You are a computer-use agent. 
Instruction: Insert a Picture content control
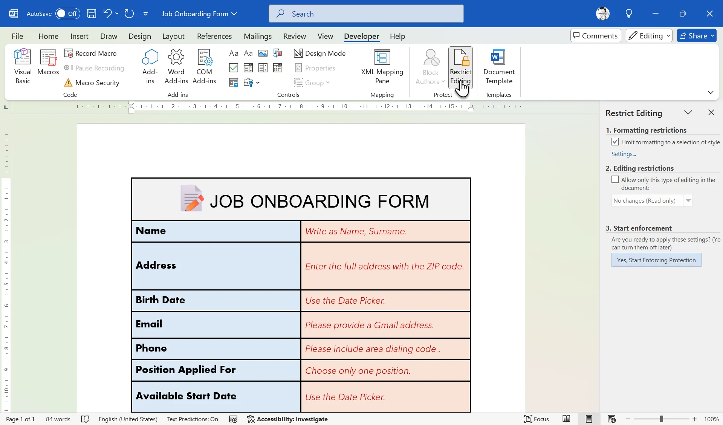(263, 53)
